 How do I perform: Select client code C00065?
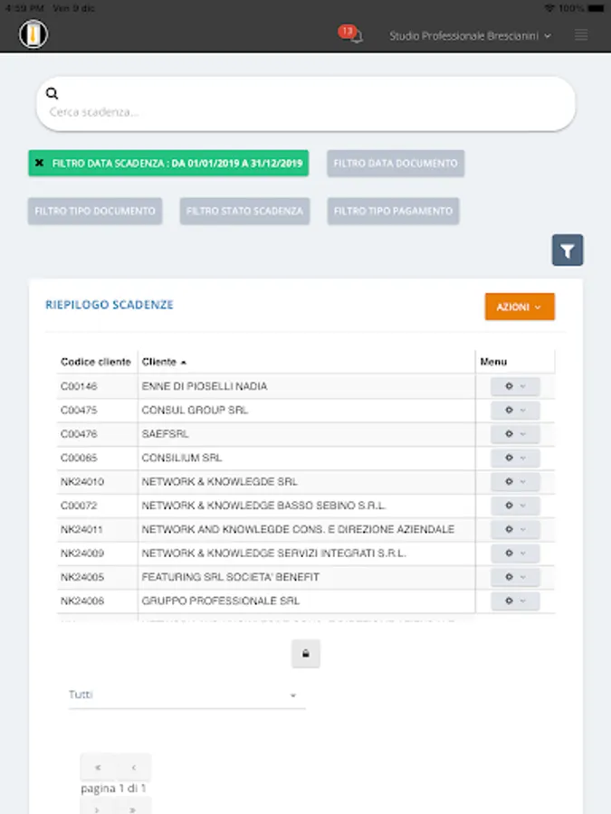(x=79, y=458)
